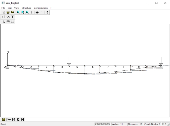Click element label 6 on the beam
The height and width of the screenshot is (126, 170).
pyautogui.click(x=93, y=67)
